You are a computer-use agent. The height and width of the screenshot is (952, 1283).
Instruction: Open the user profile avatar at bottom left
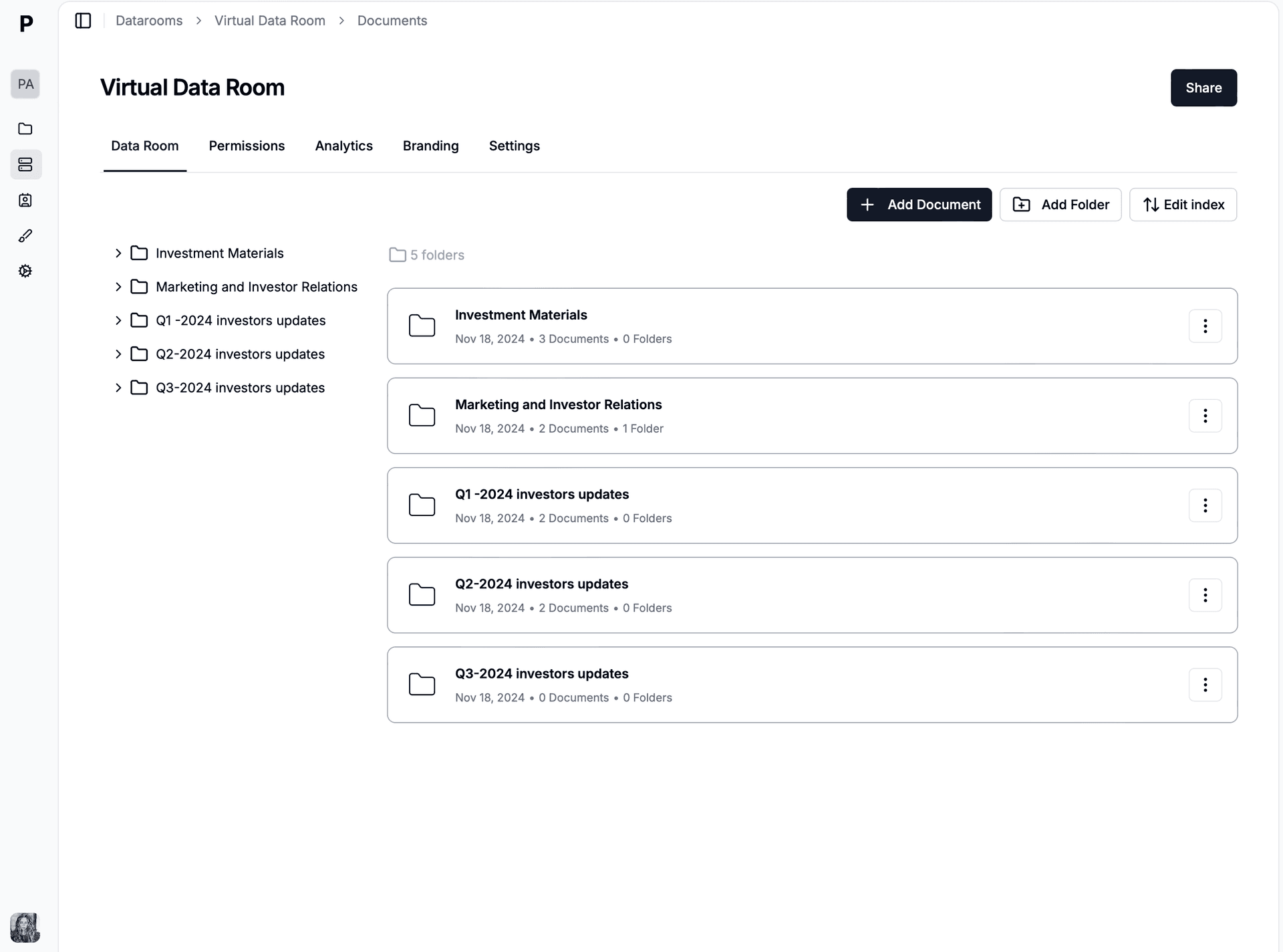coord(25,928)
